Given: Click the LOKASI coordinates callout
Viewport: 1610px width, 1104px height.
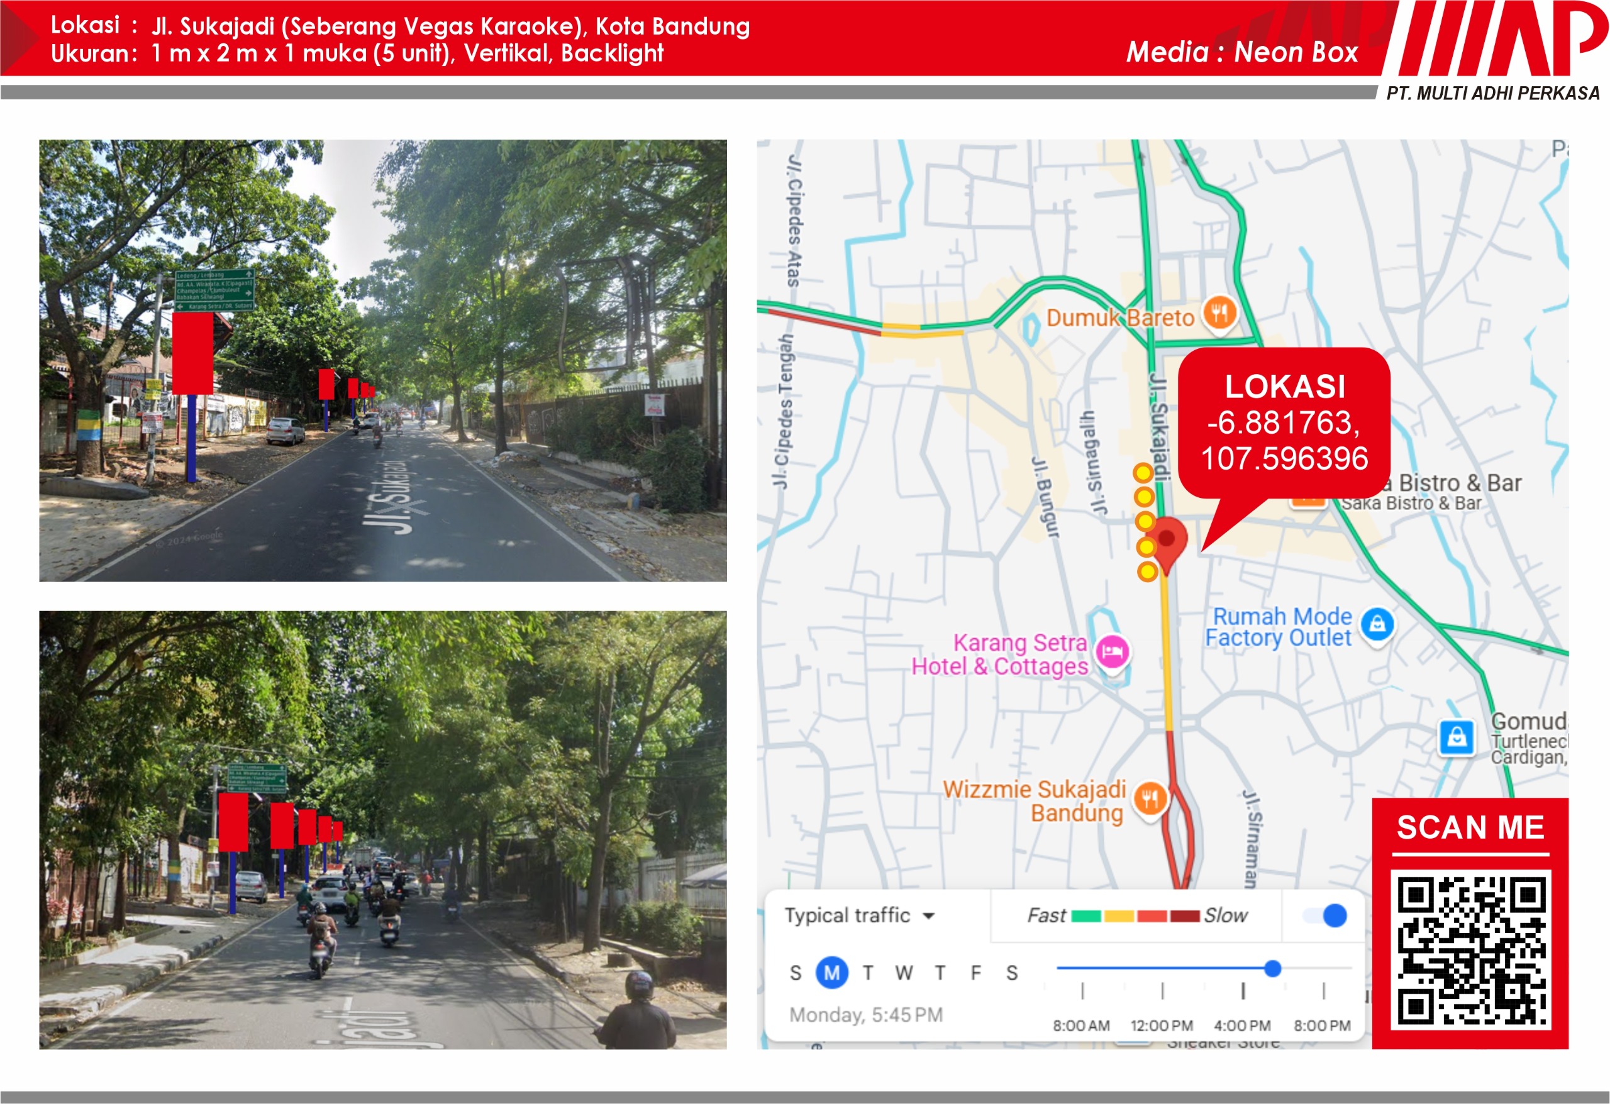Looking at the screenshot, I should 1284,422.
